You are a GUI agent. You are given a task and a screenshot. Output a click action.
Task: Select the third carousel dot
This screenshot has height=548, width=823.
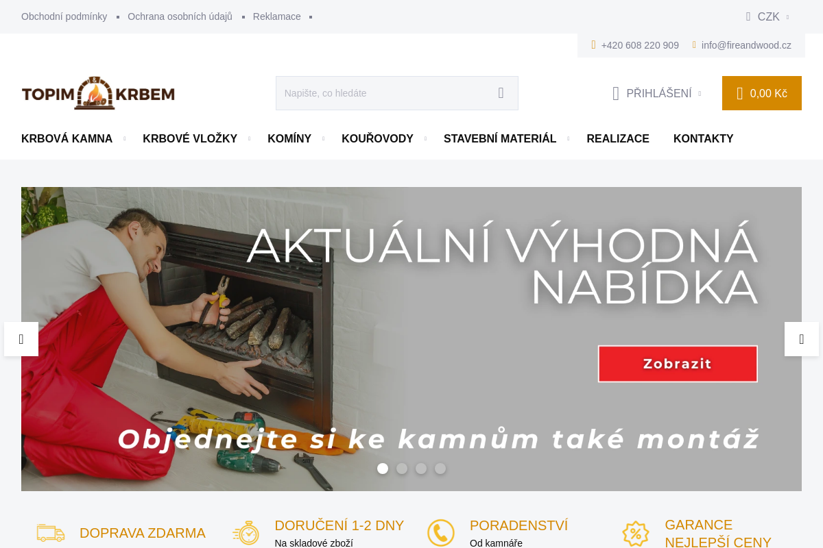(x=421, y=469)
